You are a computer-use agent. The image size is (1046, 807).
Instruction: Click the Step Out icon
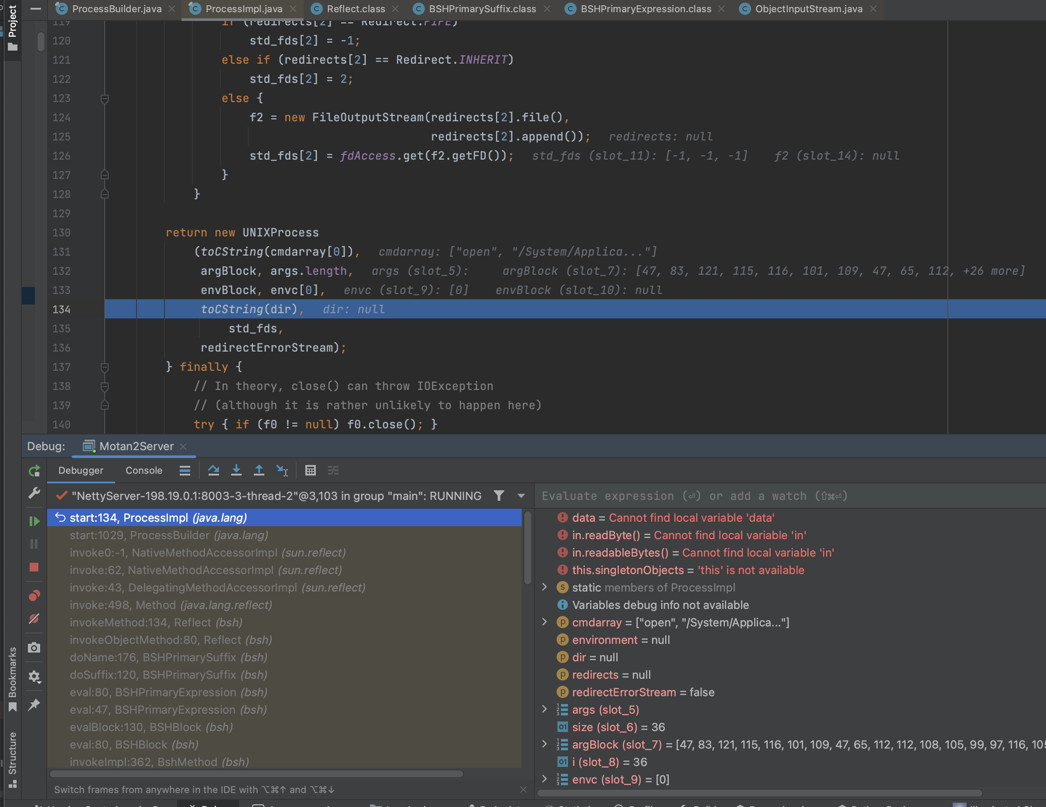point(259,470)
